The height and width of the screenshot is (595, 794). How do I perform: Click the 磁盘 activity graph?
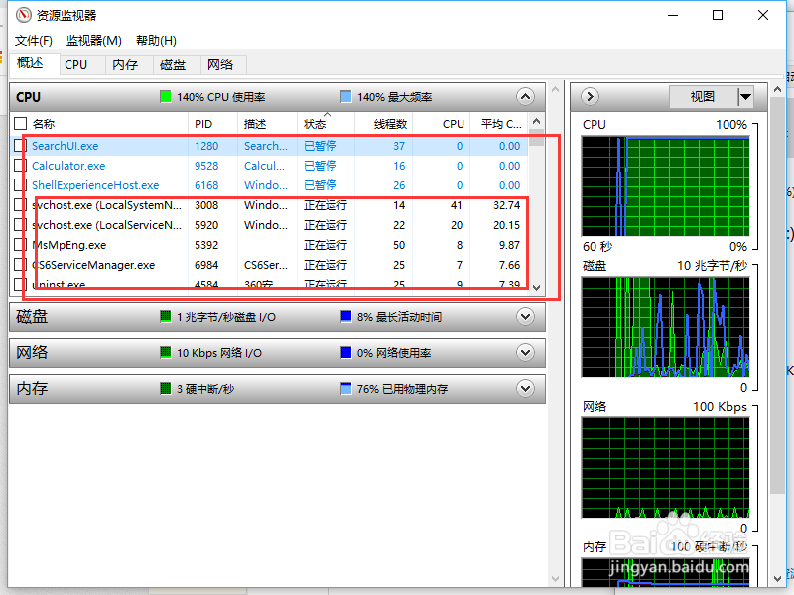click(x=665, y=327)
